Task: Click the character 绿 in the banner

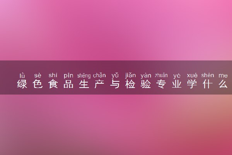Action: tap(22, 84)
